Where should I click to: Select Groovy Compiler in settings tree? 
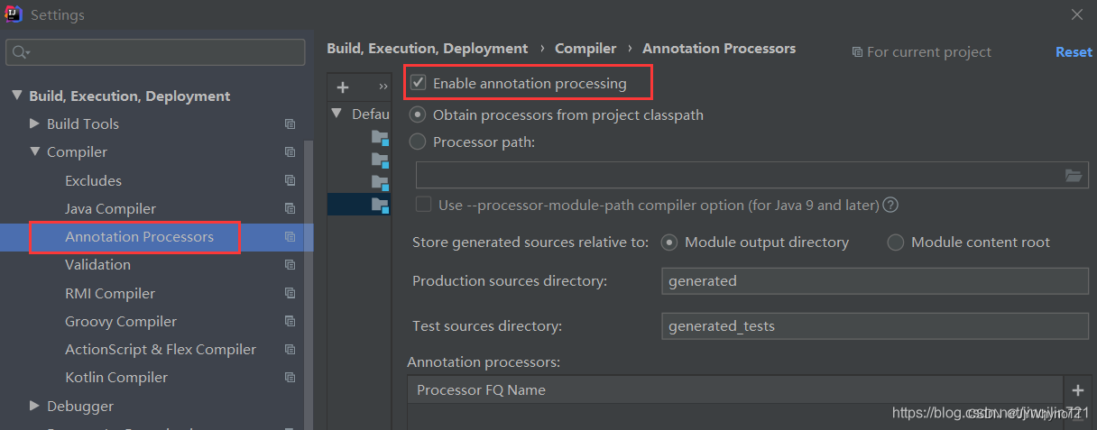[x=121, y=321]
